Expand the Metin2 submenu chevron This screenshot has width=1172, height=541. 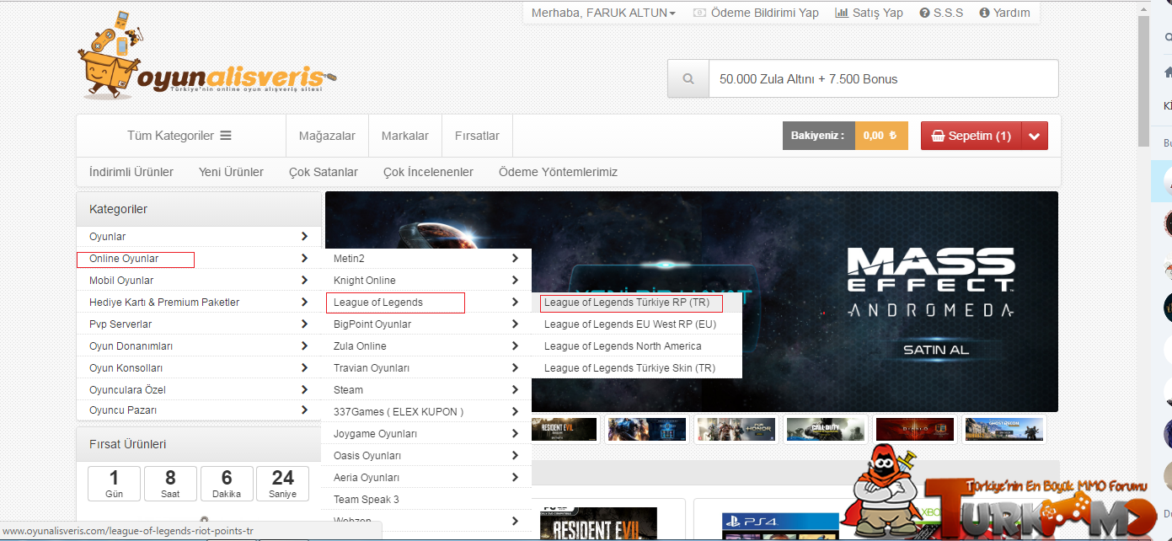click(515, 258)
